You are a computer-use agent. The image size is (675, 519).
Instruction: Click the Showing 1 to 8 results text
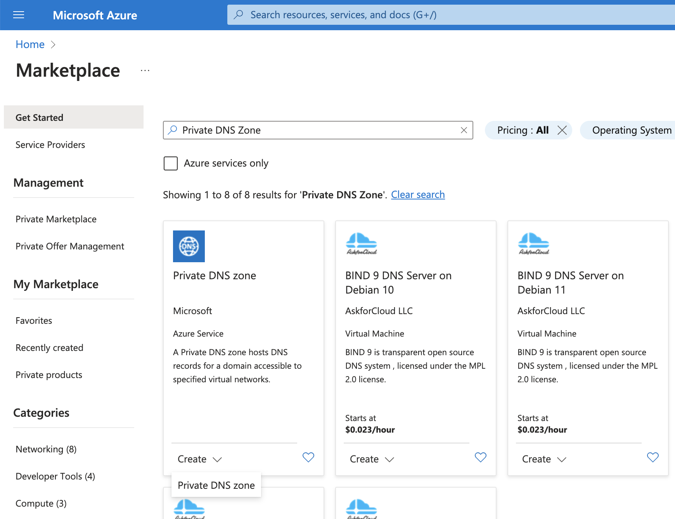275,195
